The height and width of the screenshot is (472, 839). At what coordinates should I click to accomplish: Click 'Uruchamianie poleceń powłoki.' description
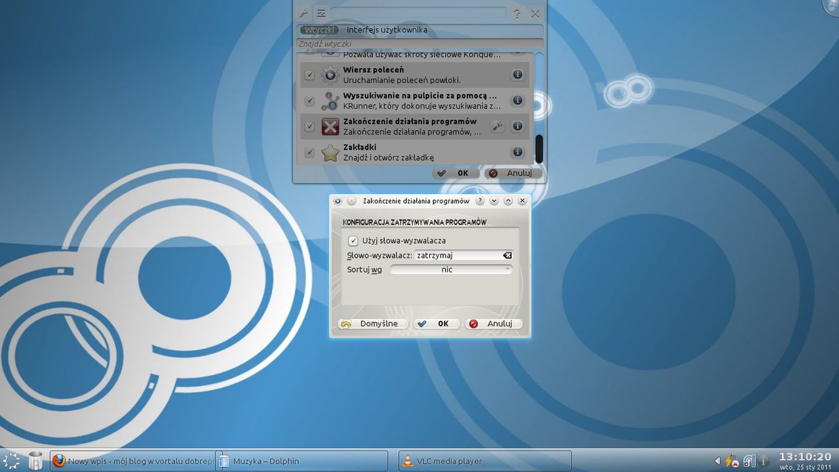pos(402,80)
